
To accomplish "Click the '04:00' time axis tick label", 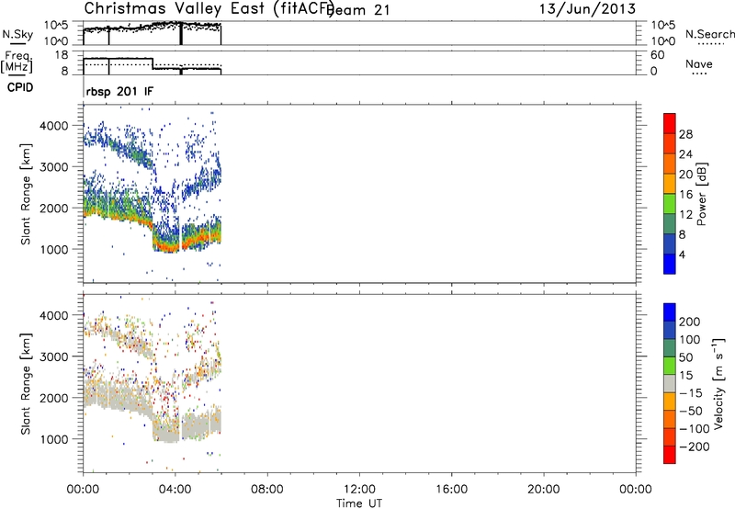I will [175, 490].
